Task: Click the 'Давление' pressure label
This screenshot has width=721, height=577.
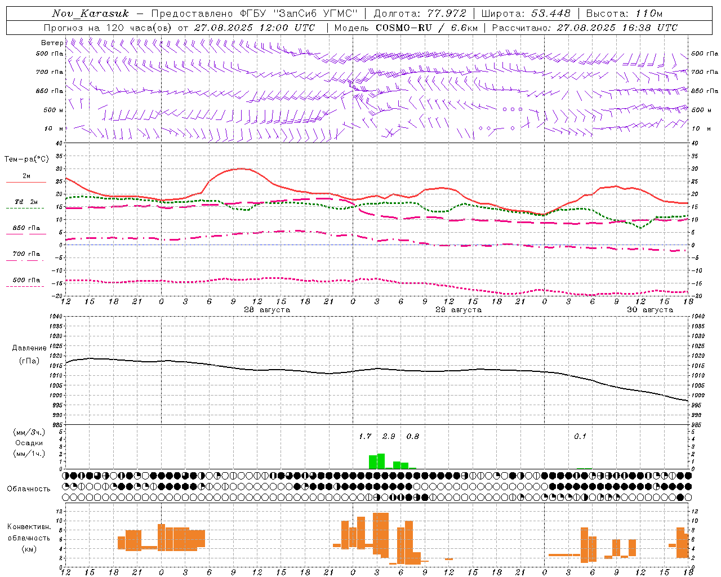Action: (29, 348)
